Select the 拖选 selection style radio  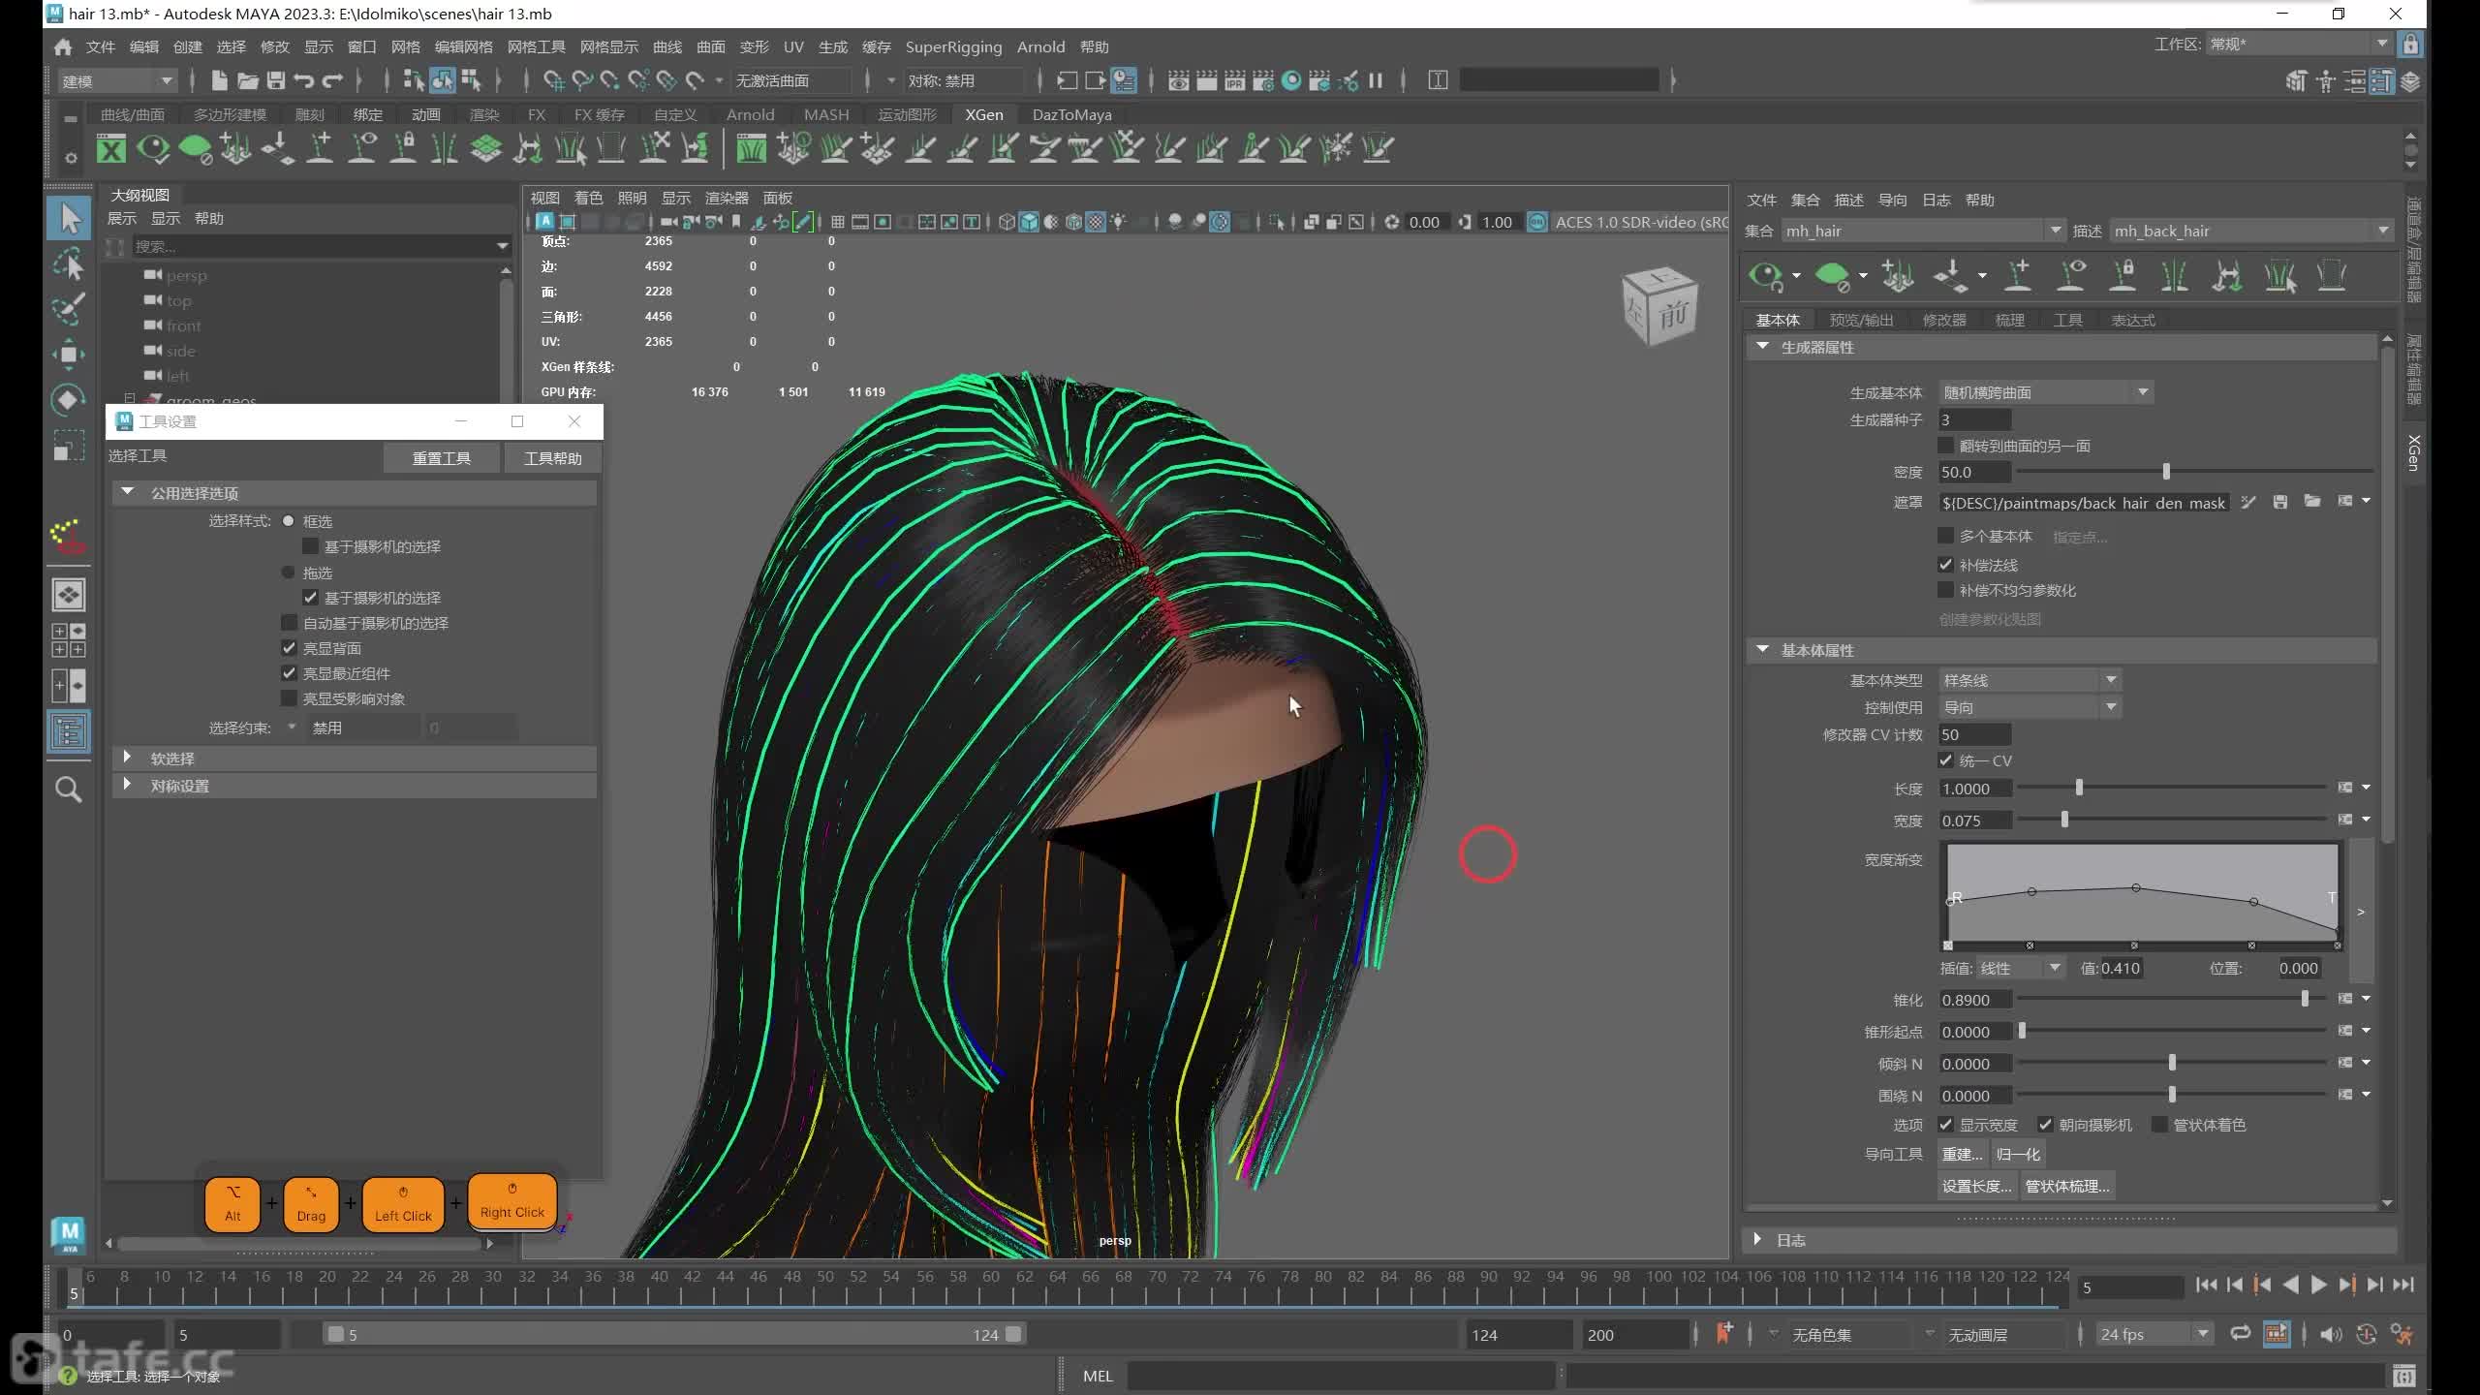pos(288,573)
